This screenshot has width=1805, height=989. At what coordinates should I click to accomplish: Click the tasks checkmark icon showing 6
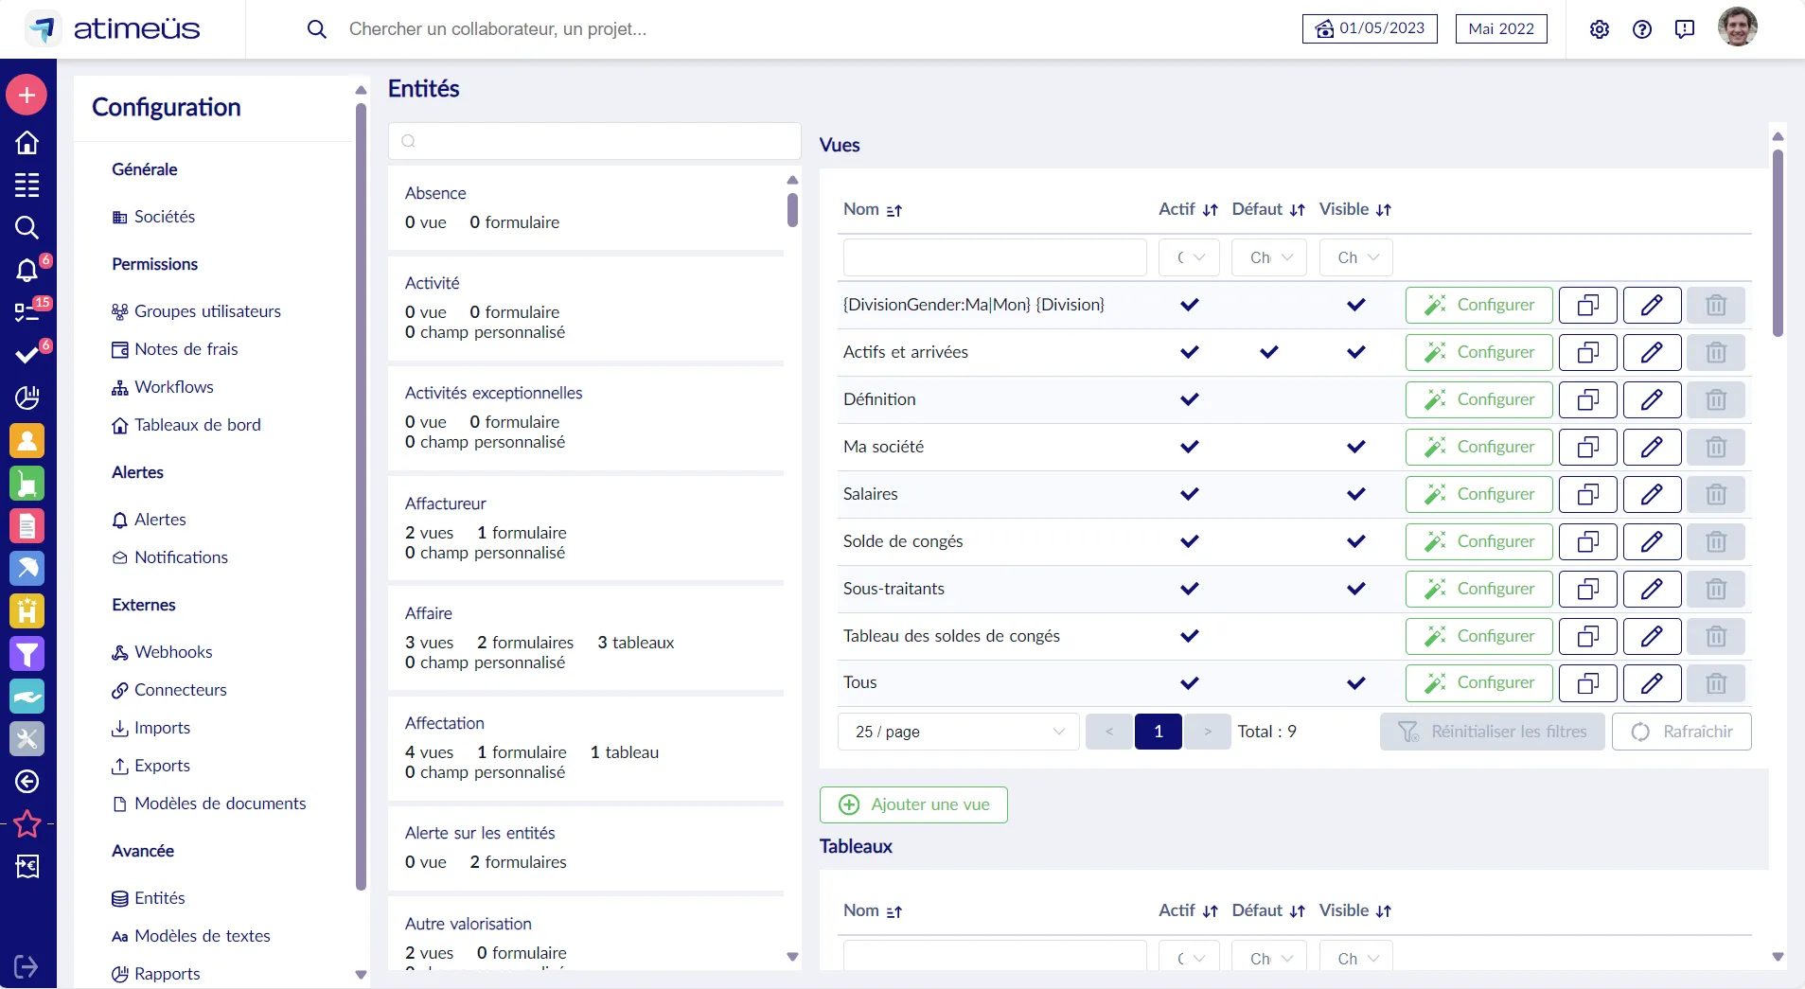tap(27, 355)
